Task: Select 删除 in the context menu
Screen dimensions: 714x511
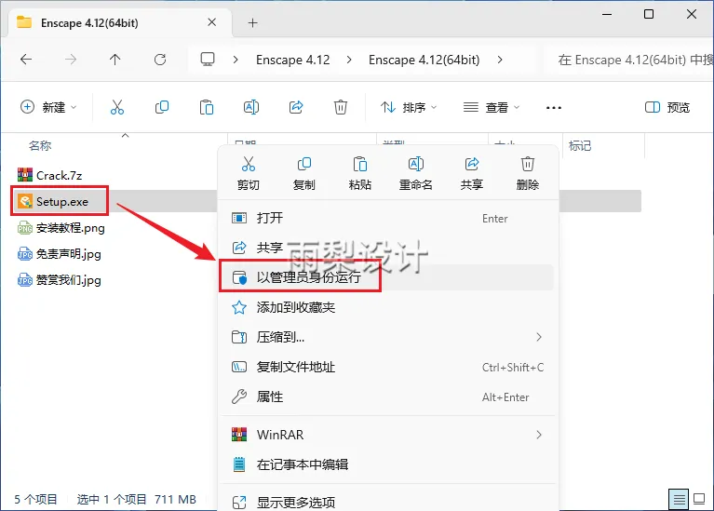Action: 528,173
